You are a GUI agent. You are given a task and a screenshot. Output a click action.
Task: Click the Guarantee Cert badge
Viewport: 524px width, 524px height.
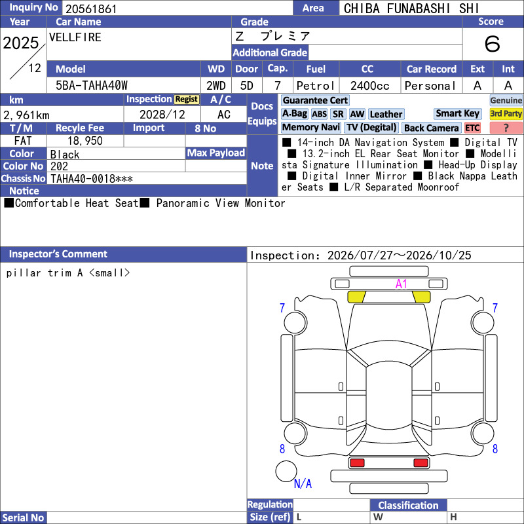click(315, 100)
